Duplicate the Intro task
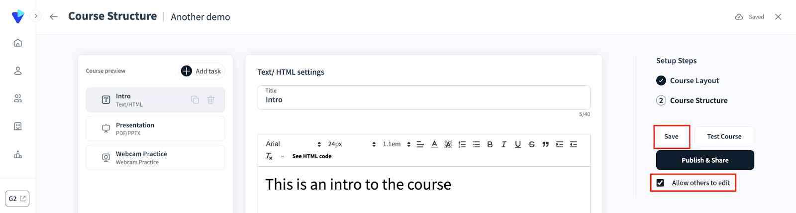796x213 pixels. pyautogui.click(x=195, y=100)
